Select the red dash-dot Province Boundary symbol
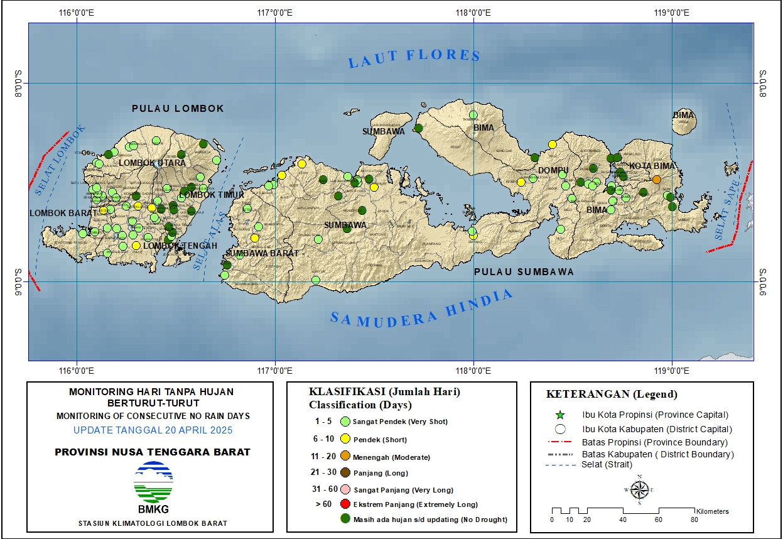This screenshot has width=783, height=539. click(561, 443)
